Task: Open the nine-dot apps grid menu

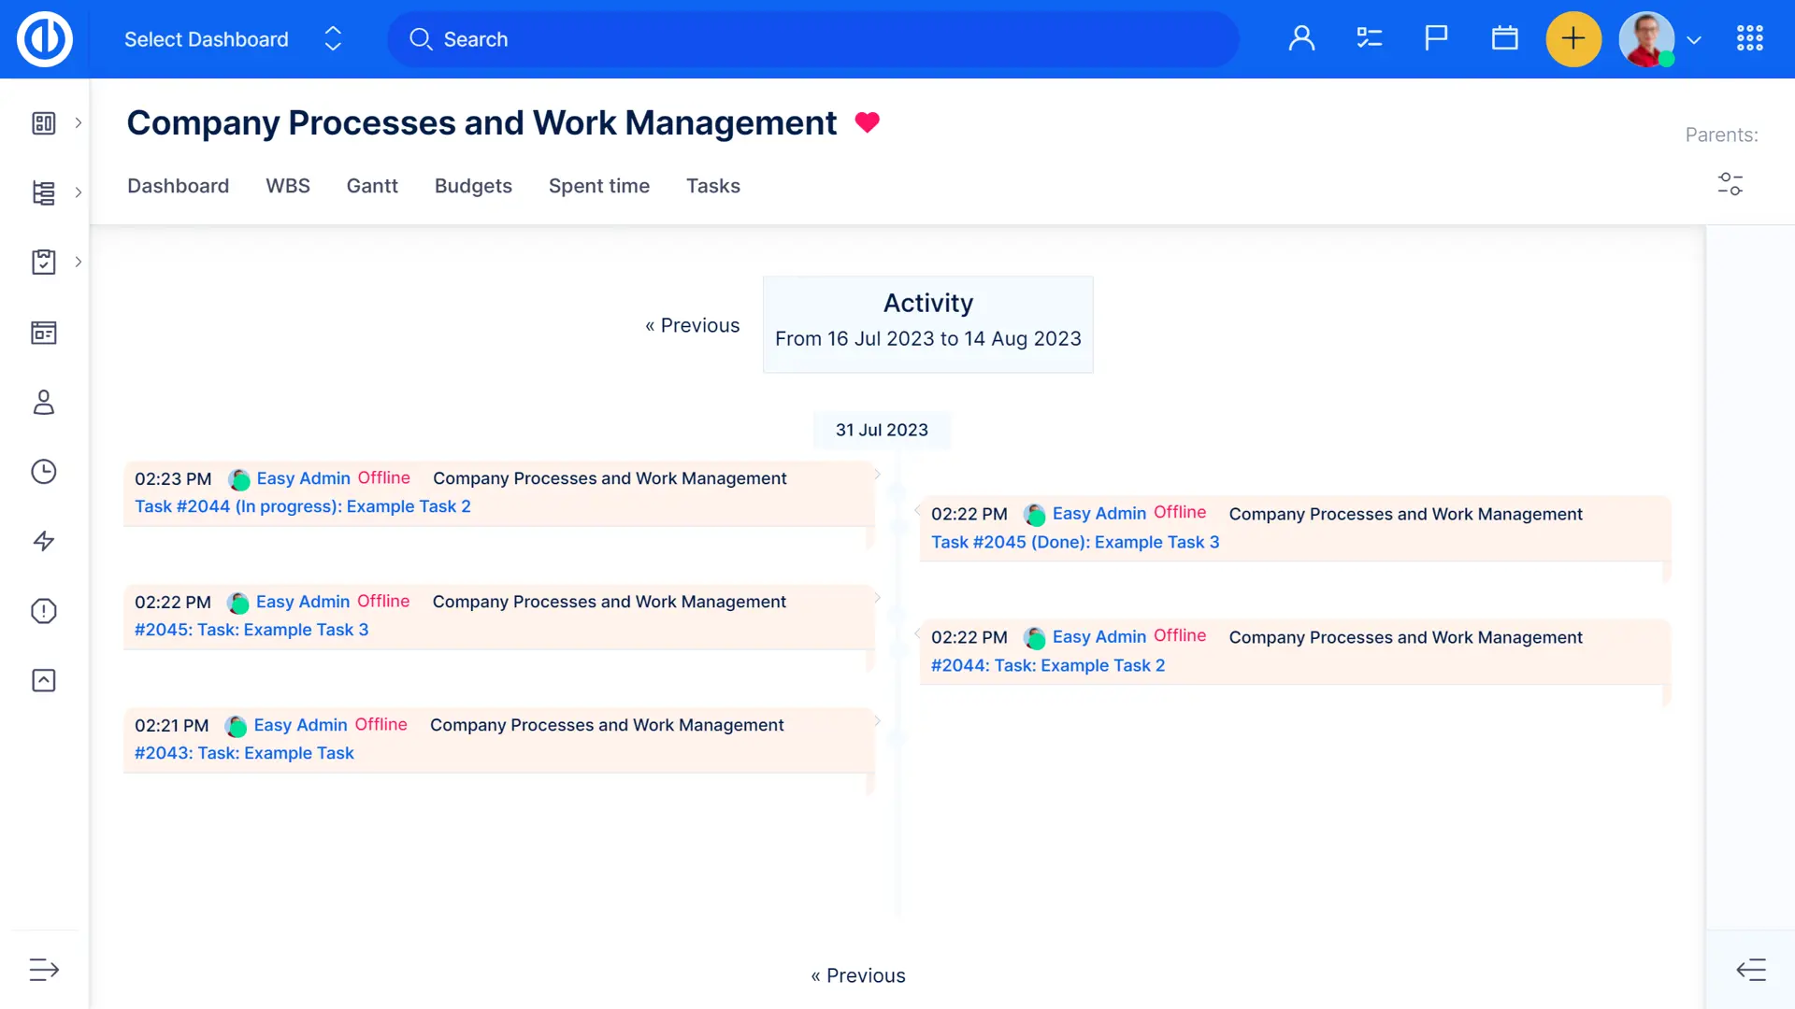Action: (x=1749, y=39)
